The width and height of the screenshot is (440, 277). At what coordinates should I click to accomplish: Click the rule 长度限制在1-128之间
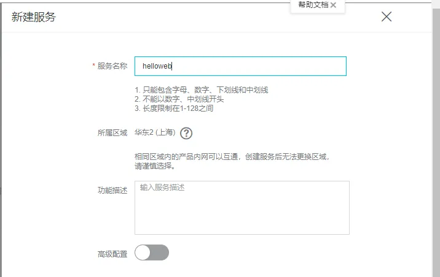coord(174,108)
